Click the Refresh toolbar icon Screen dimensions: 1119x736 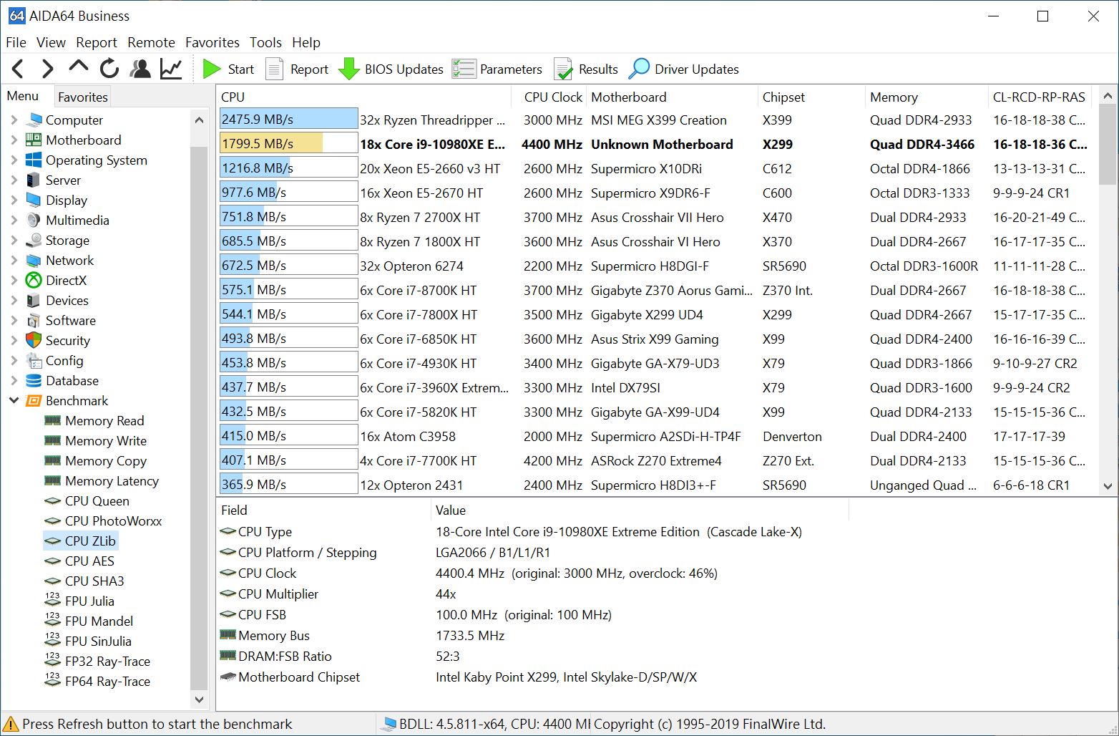(109, 69)
